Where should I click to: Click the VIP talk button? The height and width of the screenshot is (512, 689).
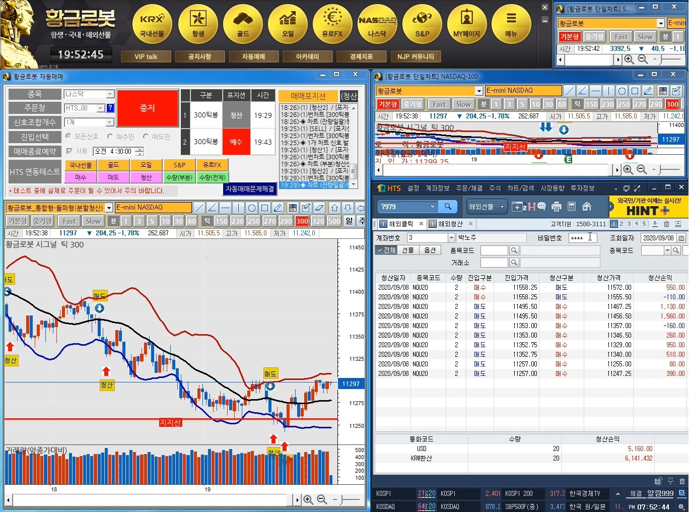146,56
